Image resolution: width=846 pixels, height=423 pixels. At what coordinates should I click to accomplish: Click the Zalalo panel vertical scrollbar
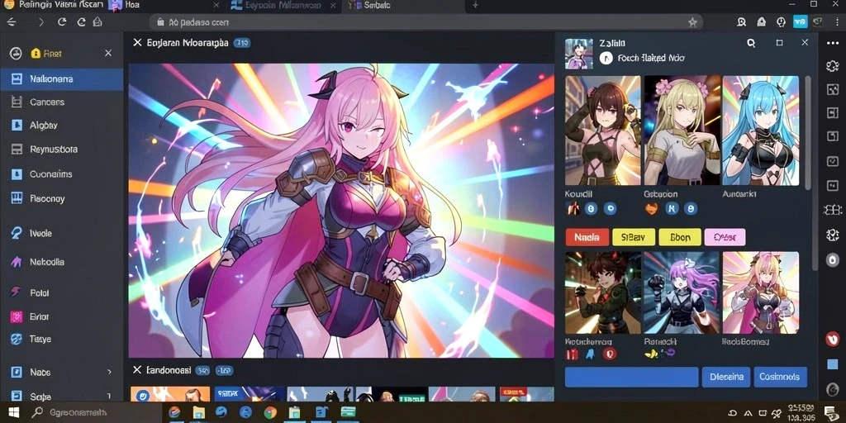[x=807, y=133]
